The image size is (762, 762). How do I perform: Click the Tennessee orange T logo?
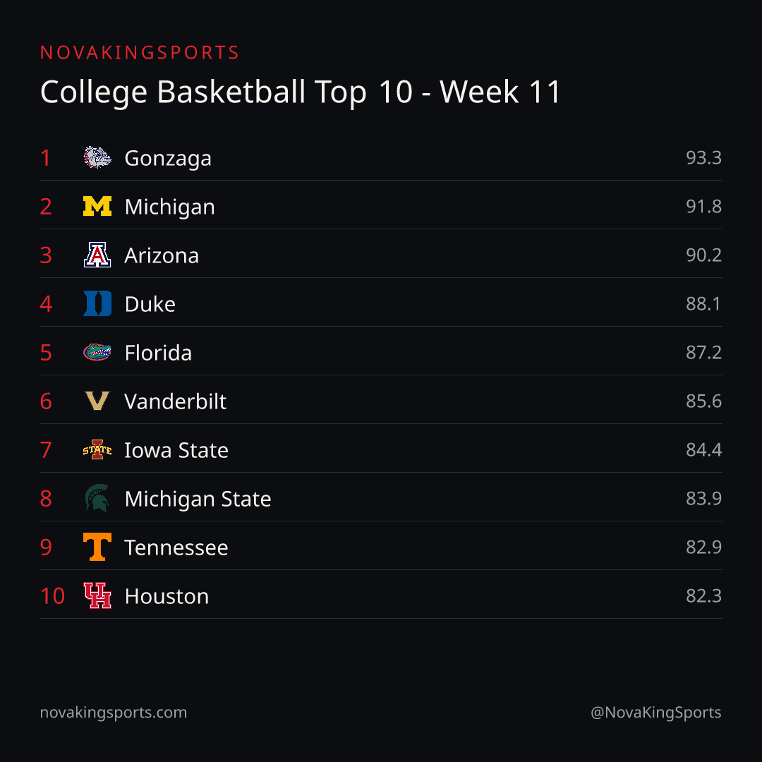[x=97, y=547]
